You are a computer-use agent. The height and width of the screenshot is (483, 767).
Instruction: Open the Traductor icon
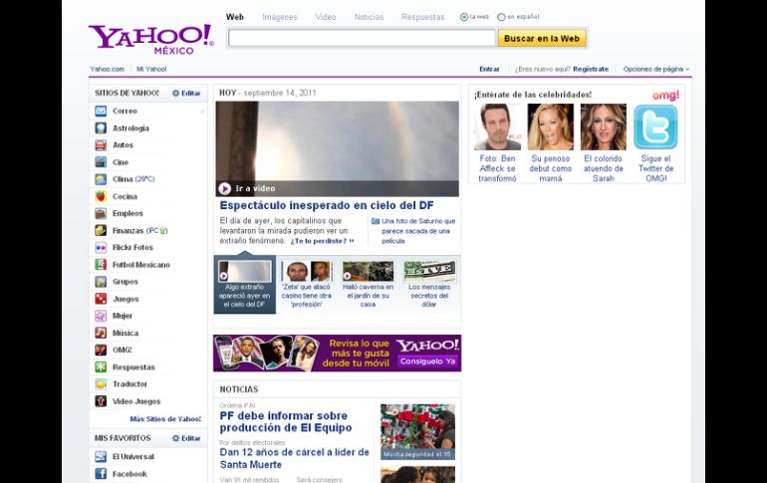click(101, 383)
